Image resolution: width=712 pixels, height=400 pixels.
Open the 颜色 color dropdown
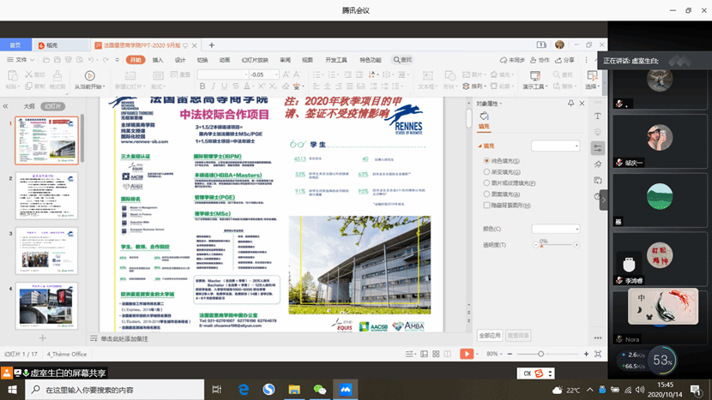coord(556,229)
